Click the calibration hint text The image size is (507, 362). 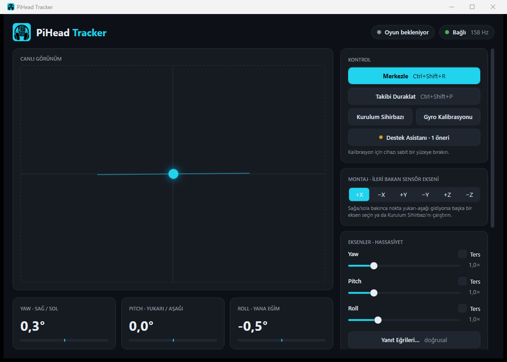click(x=398, y=152)
